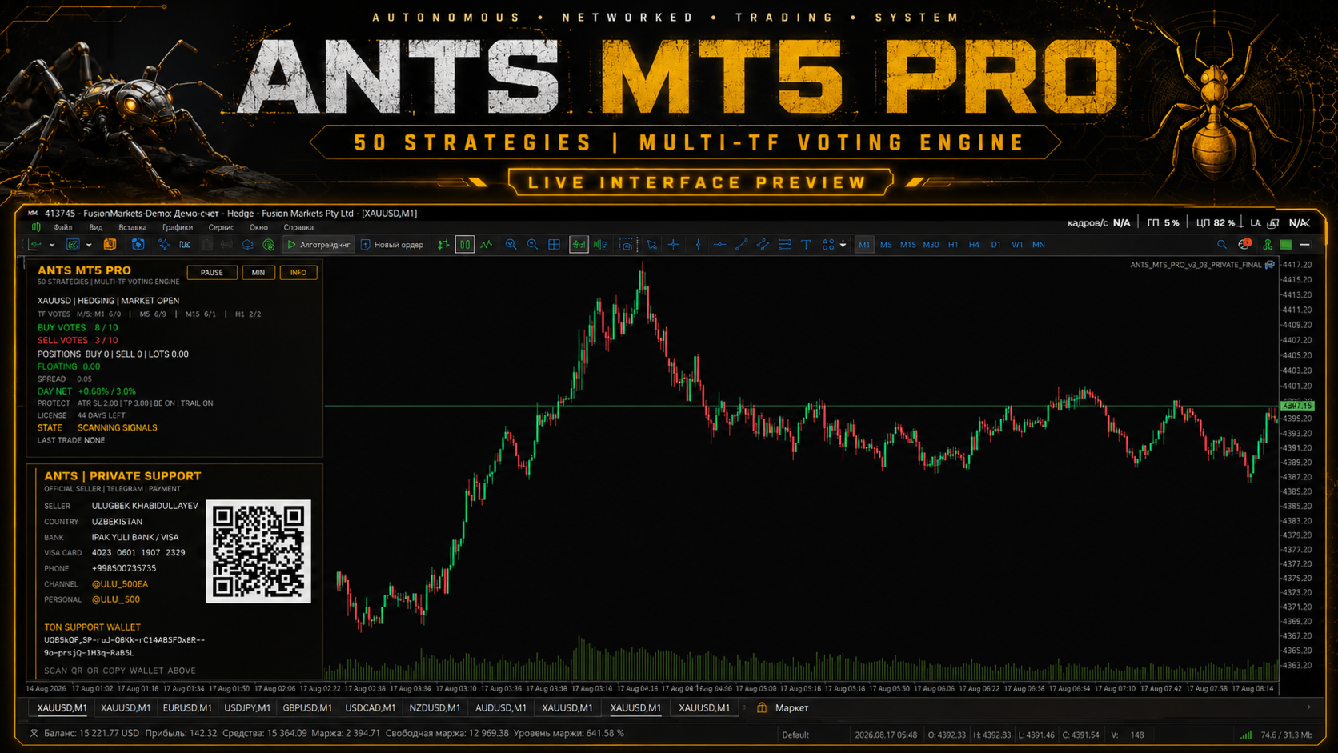1338x753 pixels.
Task: Select the D1 timeframe
Action: point(995,245)
